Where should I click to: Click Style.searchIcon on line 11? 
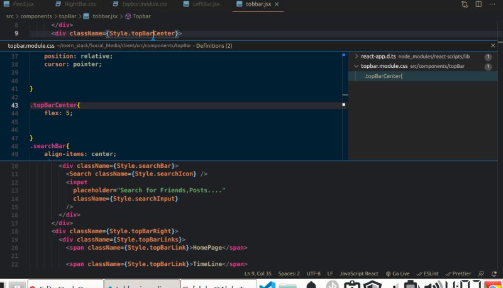click(163, 174)
